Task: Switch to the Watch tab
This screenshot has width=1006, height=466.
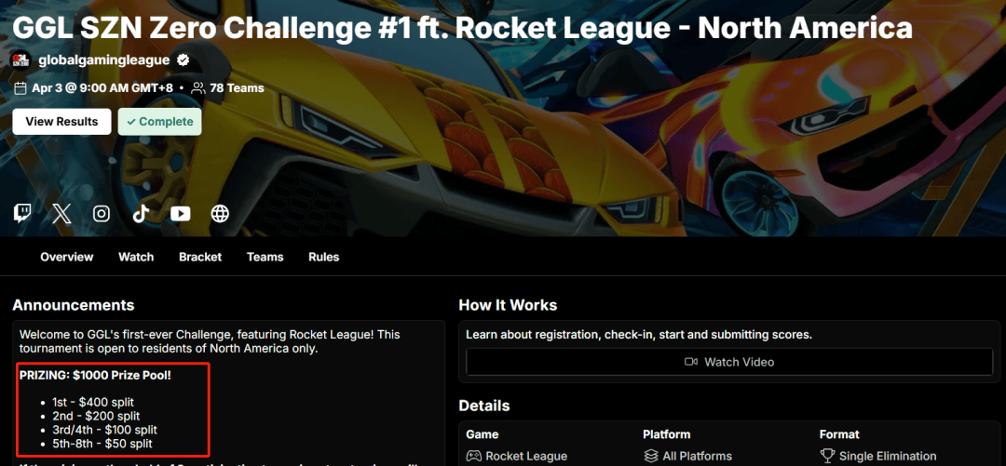Action: pyautogui.click(x=136, y=257)
